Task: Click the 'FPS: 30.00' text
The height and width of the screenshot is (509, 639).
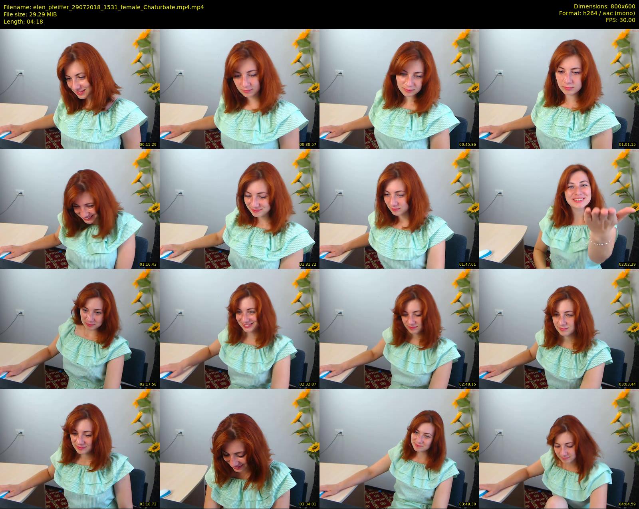Action: 621,20
